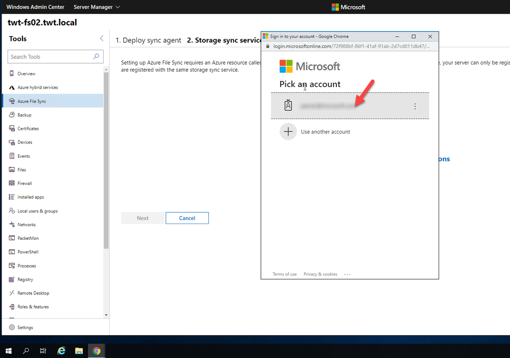The width and height of the screenshot is (510, 358).
Task: Click the Tools panel heading
Action: [18, 39]
